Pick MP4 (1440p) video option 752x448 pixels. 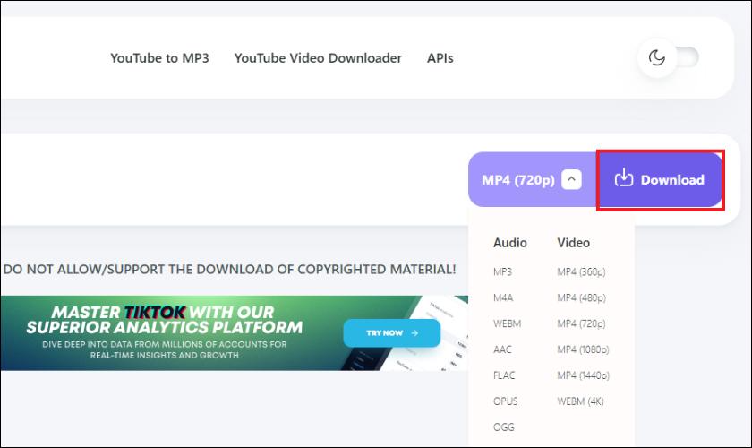(583, 375)
